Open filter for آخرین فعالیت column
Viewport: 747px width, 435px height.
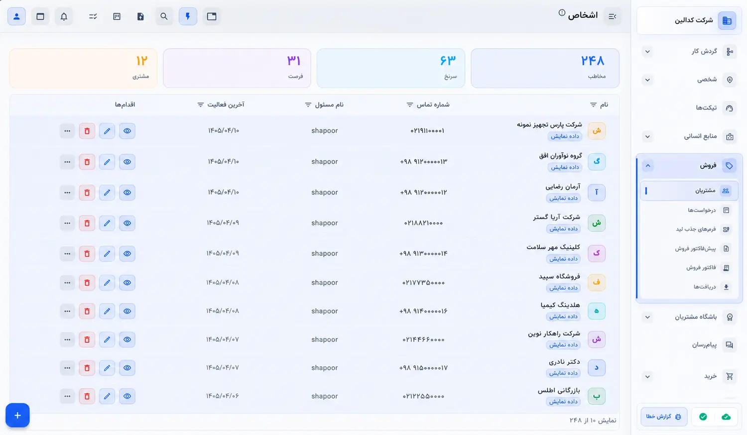pos(201,105)
